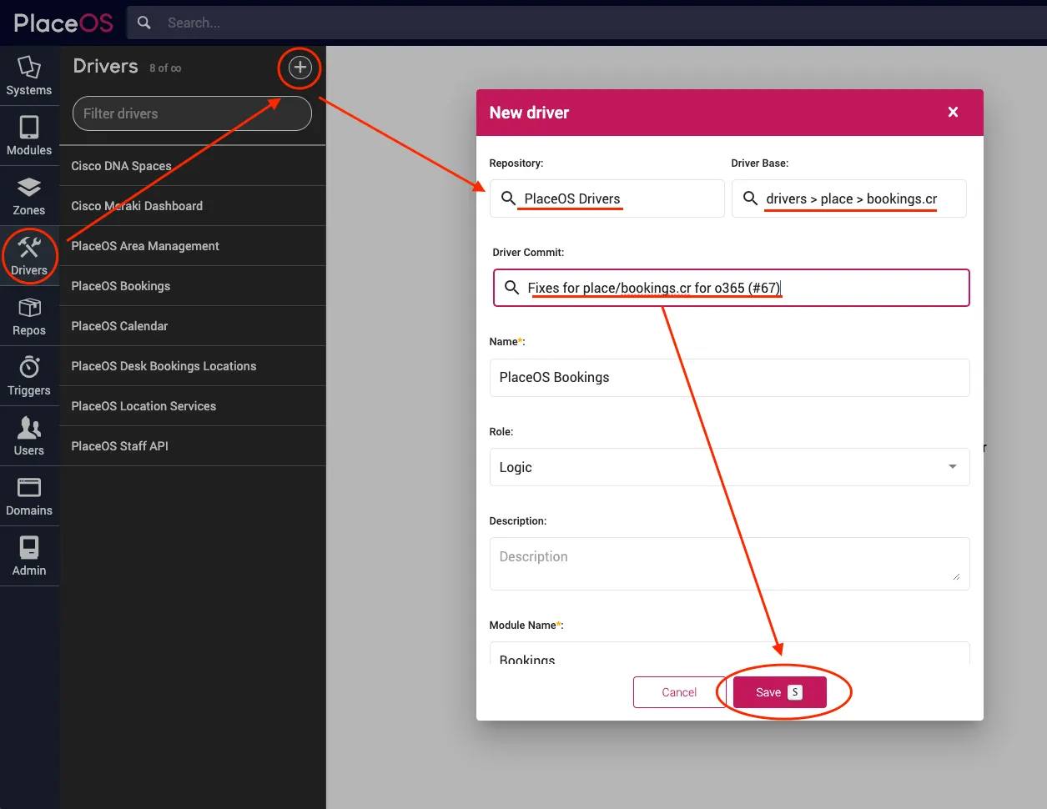Open the Repos section
The height and width of the screenshot is (809, 1047).
[29, 315]
